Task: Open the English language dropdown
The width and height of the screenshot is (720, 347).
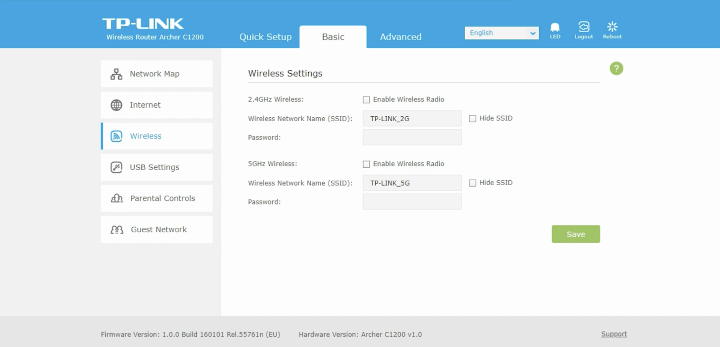Action: (x=501, y=33)
